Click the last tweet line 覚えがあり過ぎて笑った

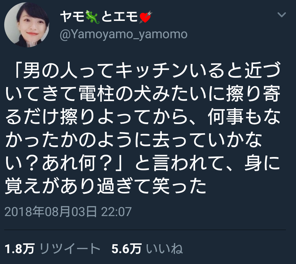[x=105, y=186]
